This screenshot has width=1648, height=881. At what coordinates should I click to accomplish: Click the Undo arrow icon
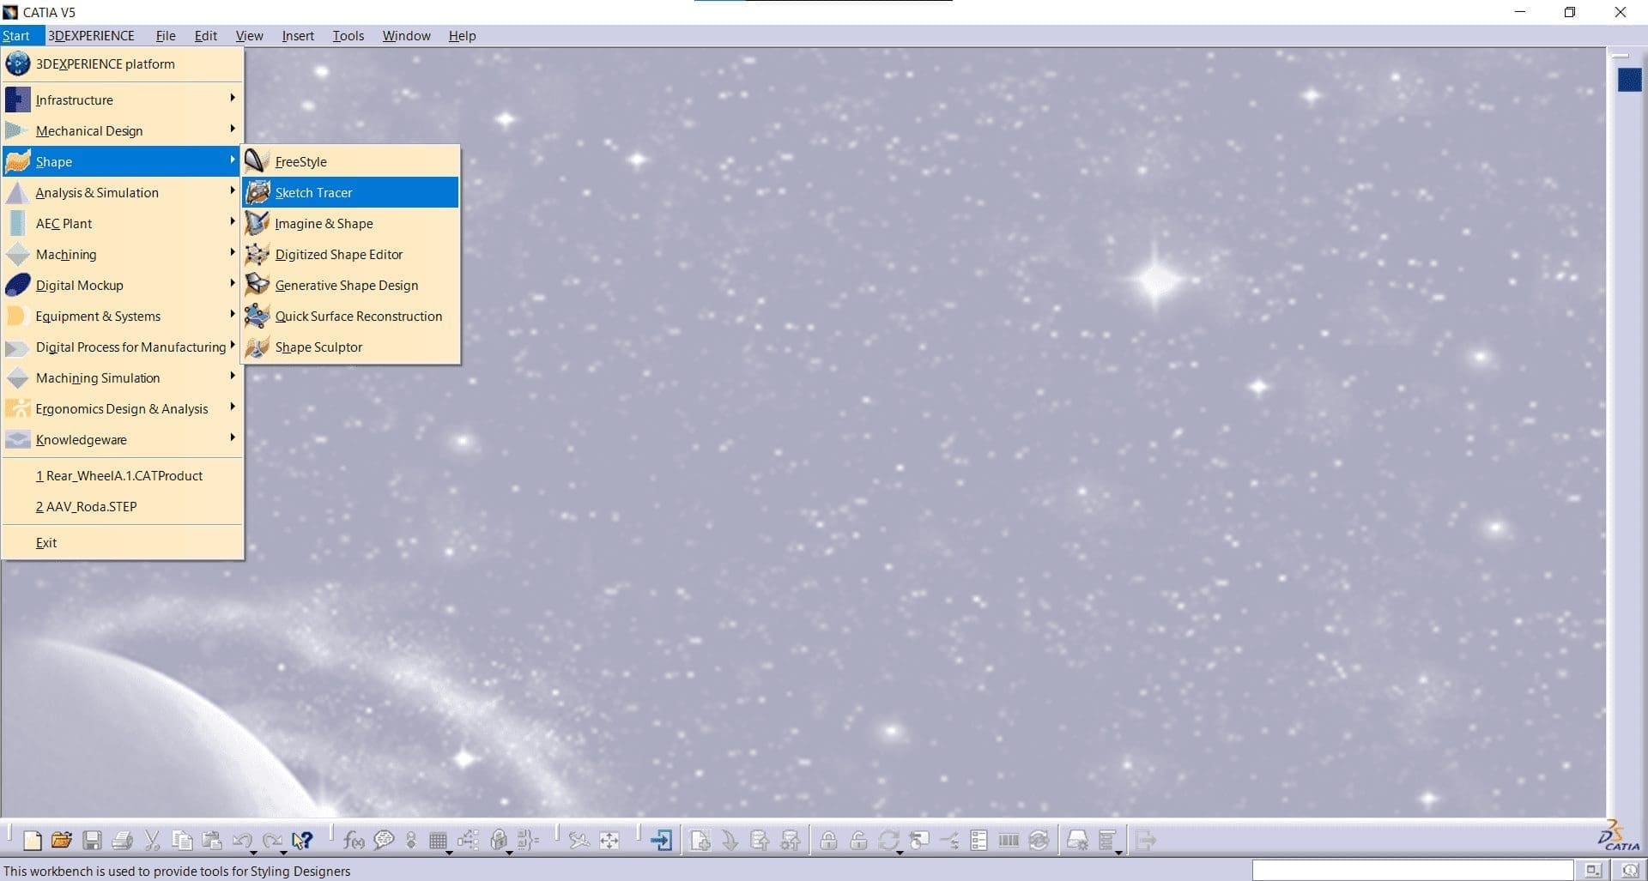pyautogui.click(x=242, y=841)
